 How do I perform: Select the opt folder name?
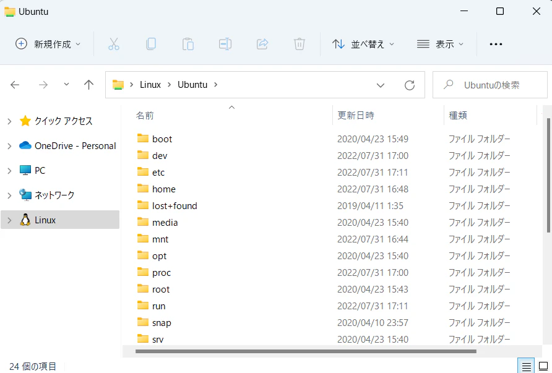click(x=159, y=256)
